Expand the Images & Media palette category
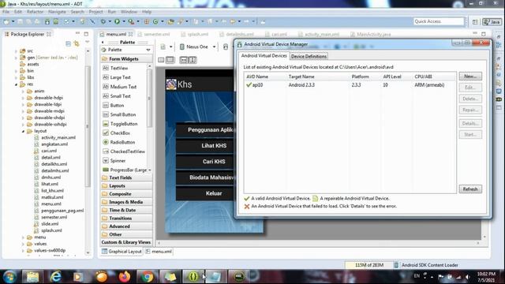 point(126,202)
